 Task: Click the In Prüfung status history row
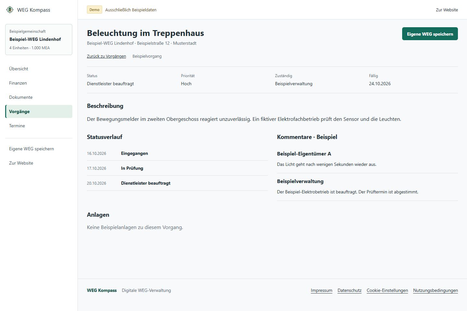177,168
